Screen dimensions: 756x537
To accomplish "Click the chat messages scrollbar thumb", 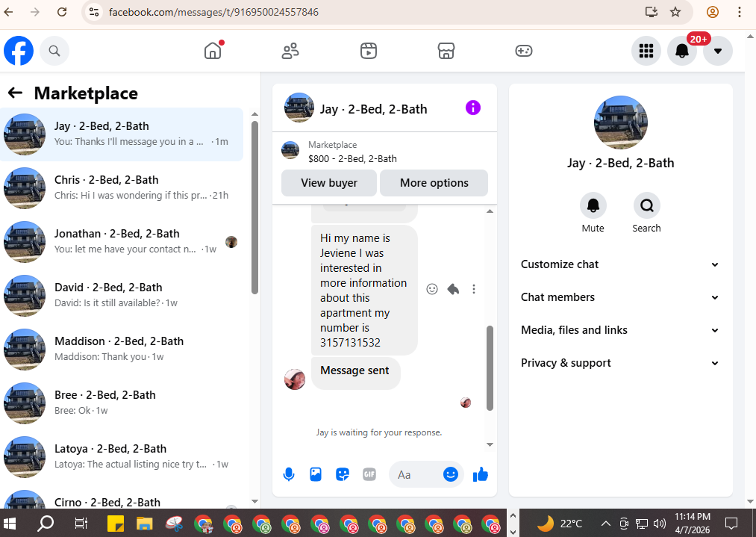I will [x=490, y=367].
